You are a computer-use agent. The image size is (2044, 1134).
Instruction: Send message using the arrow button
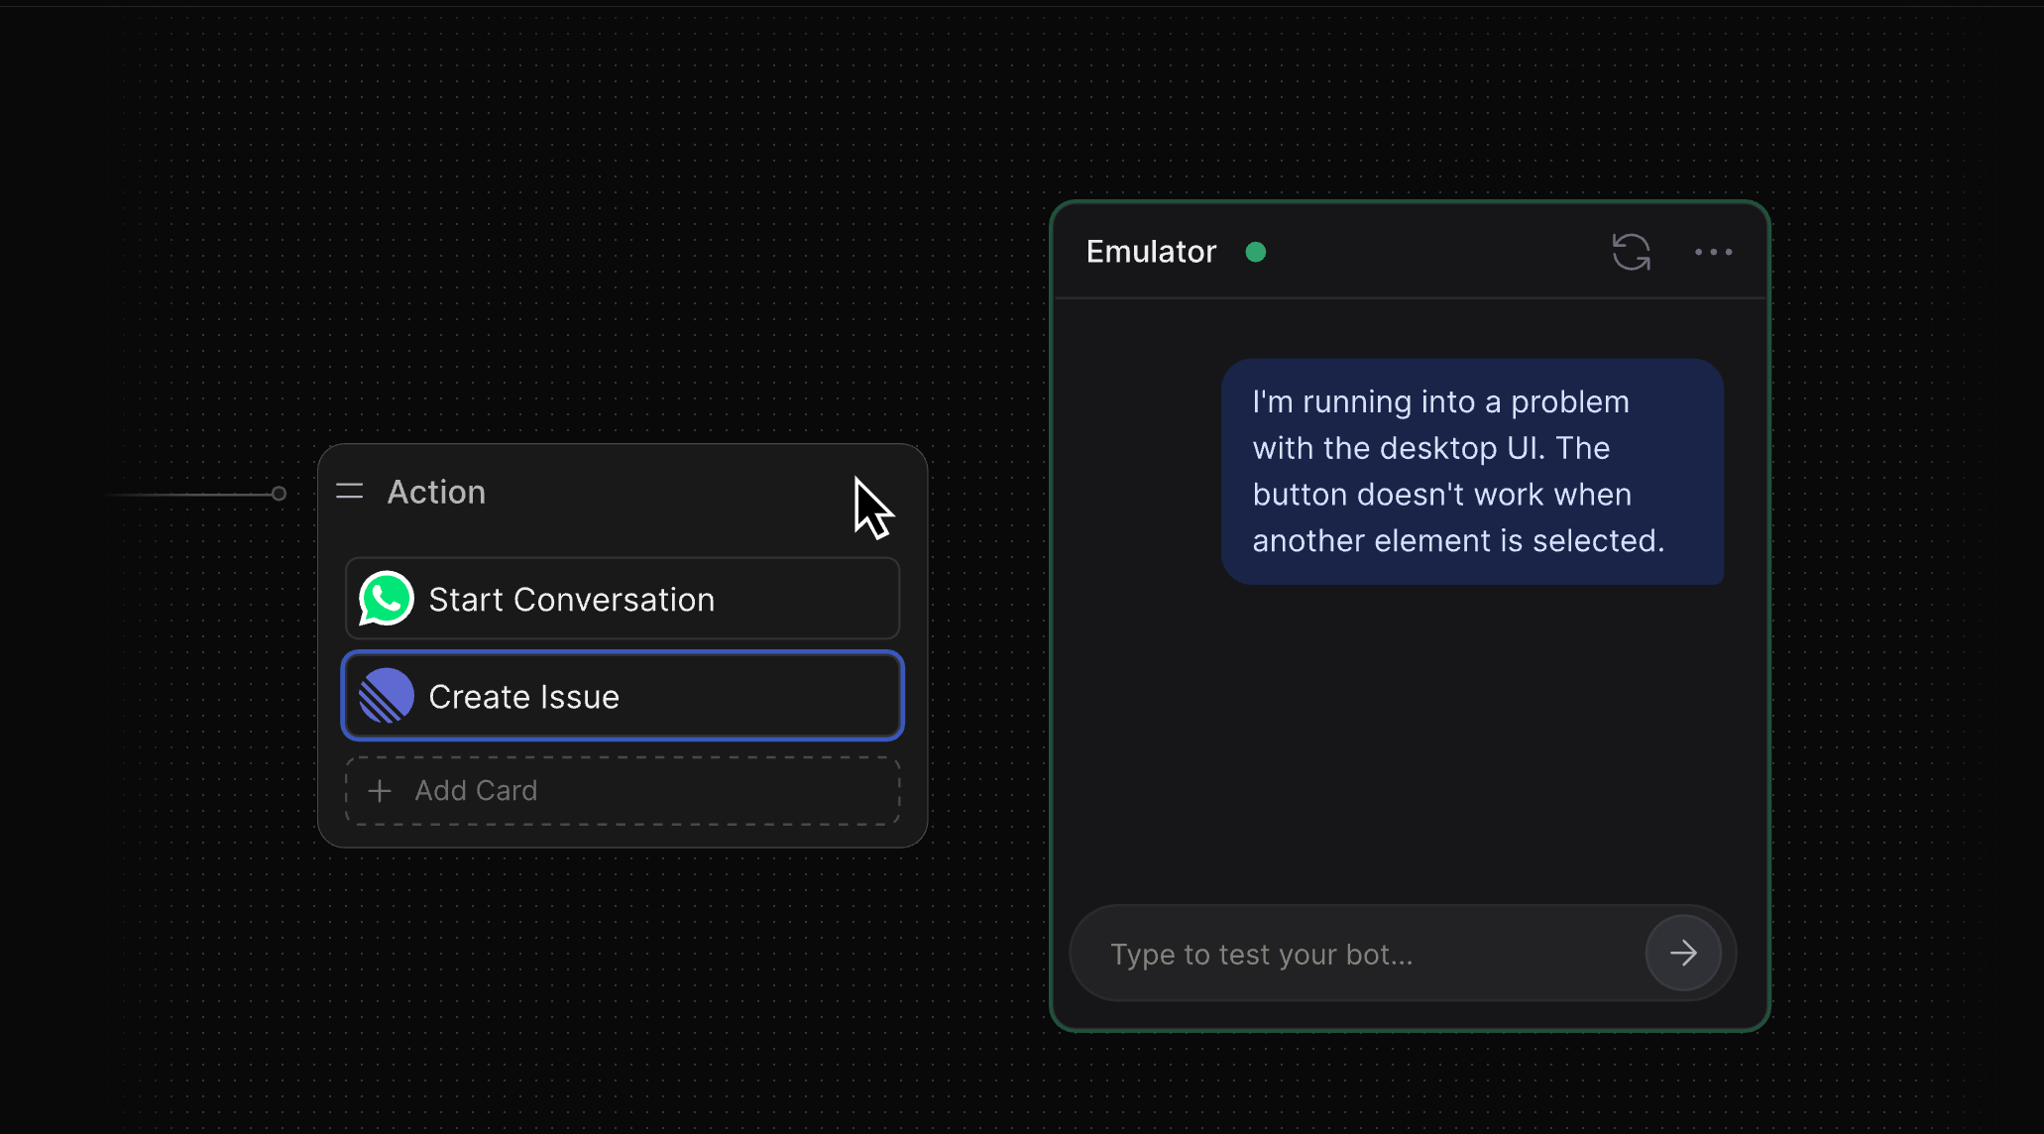coord(1682,954)
